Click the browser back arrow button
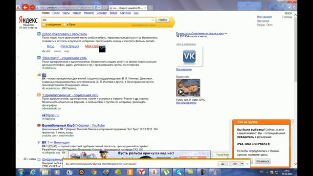Image resolution: width=313 pixels, height=176 pixels. coord(25,7)
